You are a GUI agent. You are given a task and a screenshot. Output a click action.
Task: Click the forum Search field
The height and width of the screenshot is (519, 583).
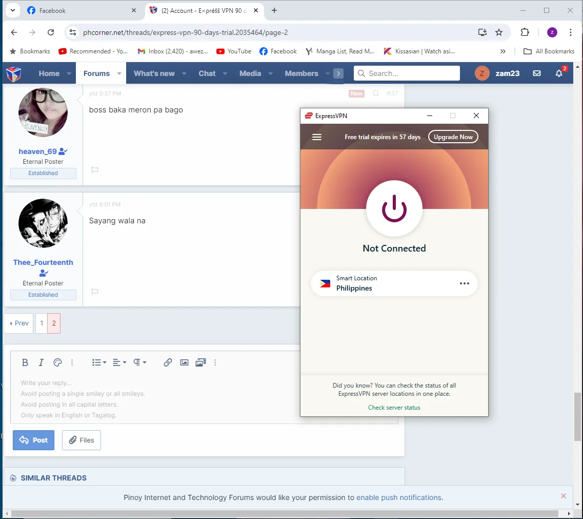pyautogui.click(x=407, y=73)
